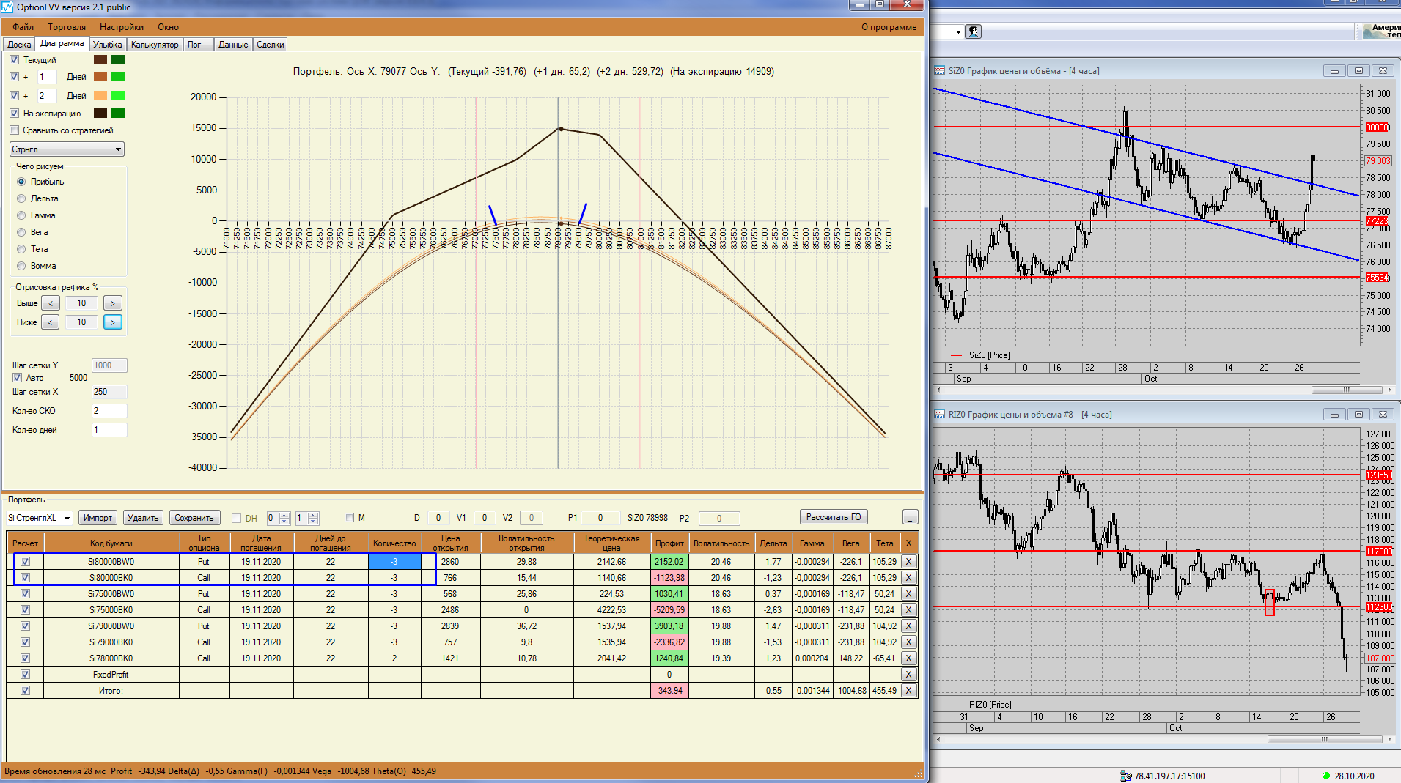Click the RIZ0 chart window title icon

[940, 415]
